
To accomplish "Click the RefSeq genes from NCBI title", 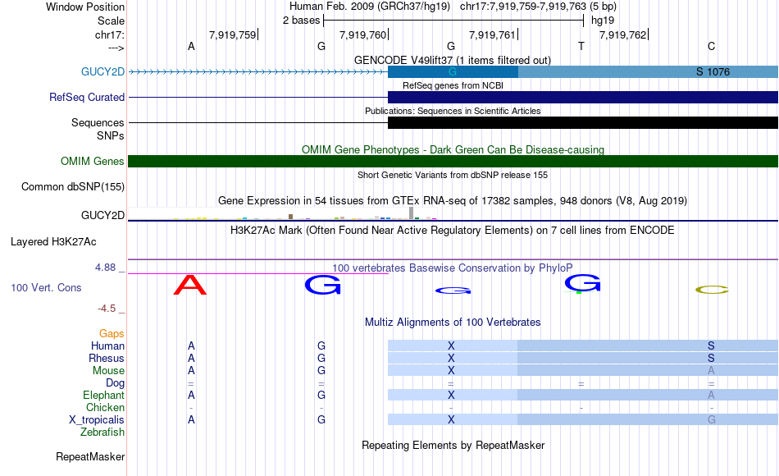I will [x=453, y=85].
